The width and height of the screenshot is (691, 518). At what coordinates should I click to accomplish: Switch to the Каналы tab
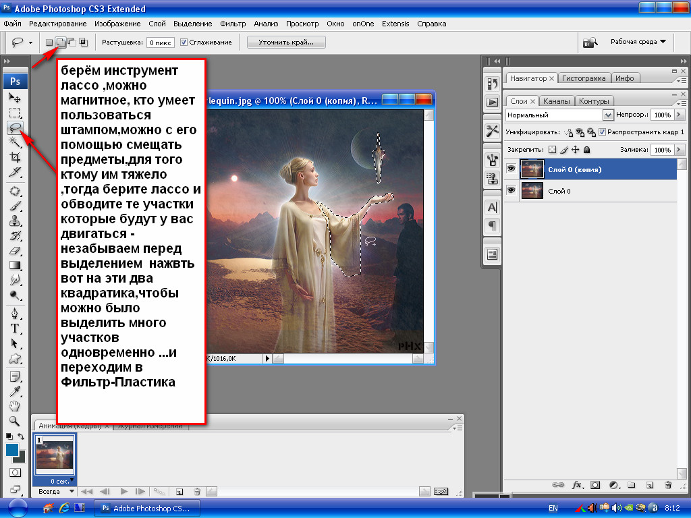coord(556,101)
